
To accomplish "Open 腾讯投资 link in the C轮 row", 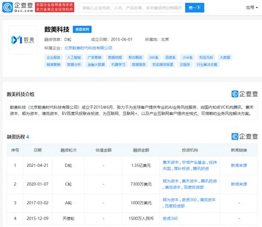I will point(209,181).
